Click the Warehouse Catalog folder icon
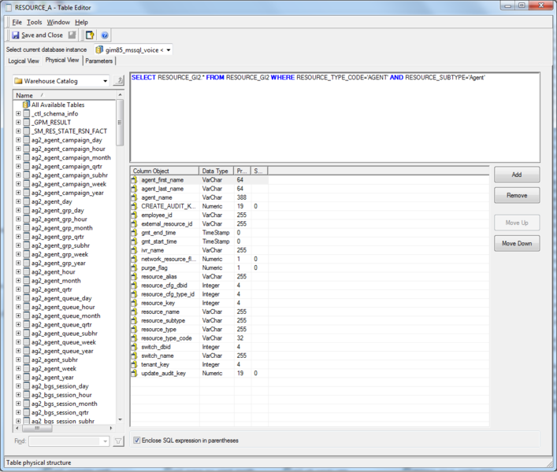The image size is (557, 472). pos(18,81)
